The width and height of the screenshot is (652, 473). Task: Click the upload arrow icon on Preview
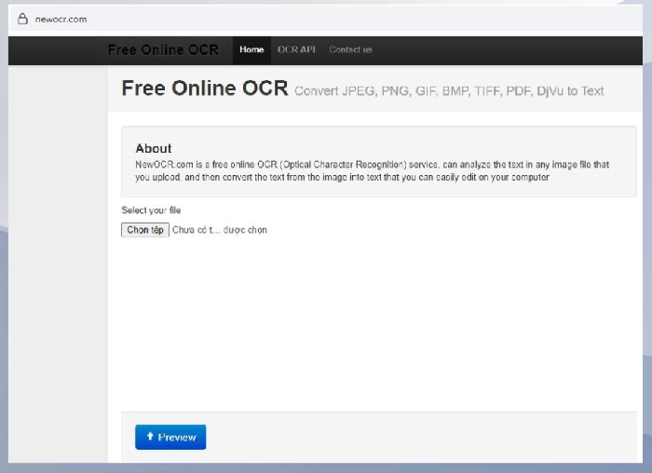[x=150, y=437]
